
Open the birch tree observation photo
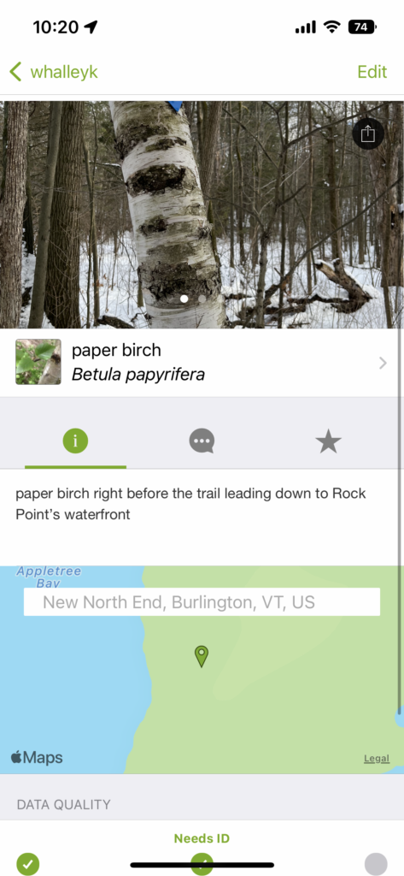coord(202,215)
